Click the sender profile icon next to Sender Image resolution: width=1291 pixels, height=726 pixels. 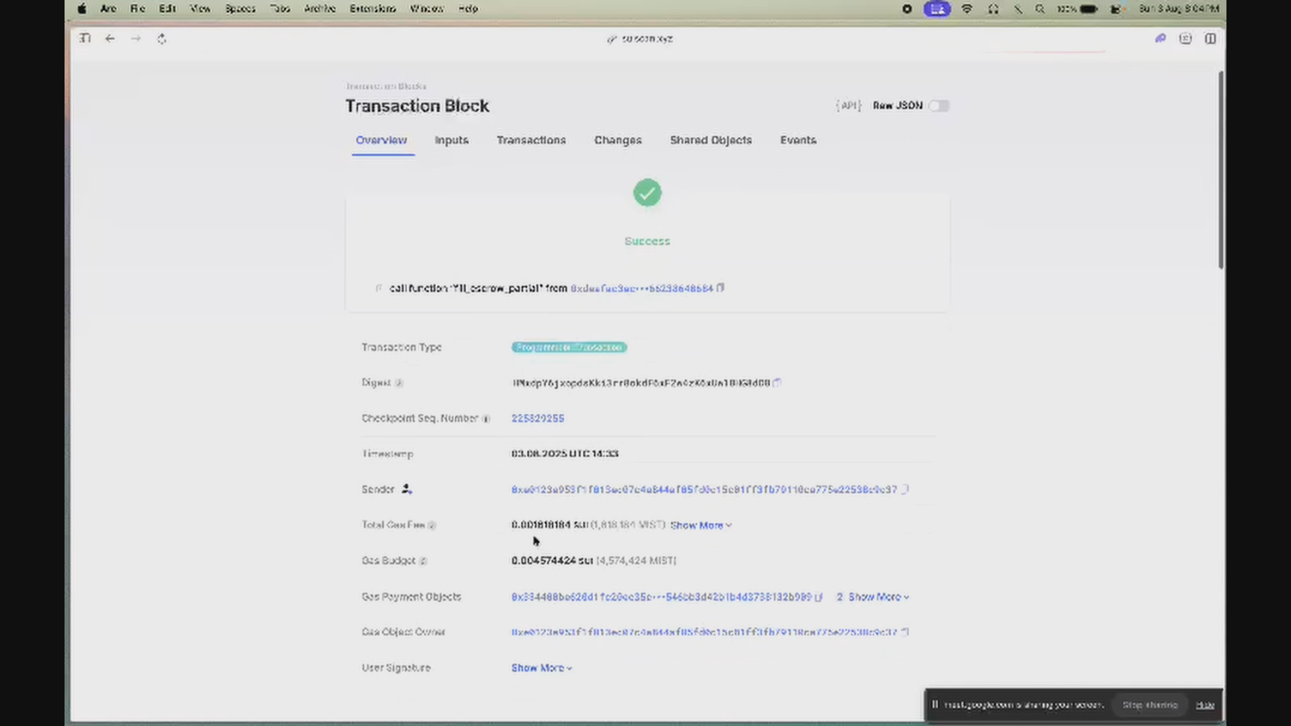[407, 489]
